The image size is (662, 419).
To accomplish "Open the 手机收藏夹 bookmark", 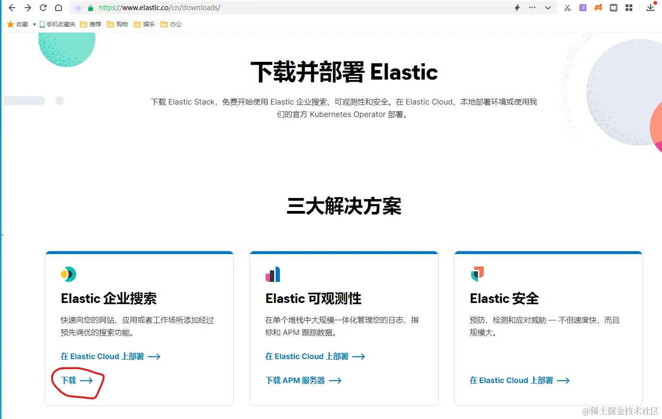I will click(x=58, y=24).
